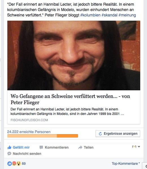Open the #meinung hashtag link
The height and width of the screenshot is (169, 147).
click(x=127, y=15)
